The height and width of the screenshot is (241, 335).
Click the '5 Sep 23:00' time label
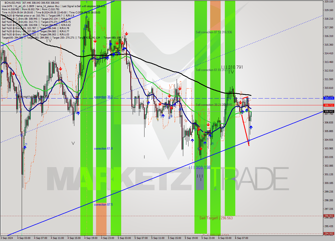coord(208,238)
